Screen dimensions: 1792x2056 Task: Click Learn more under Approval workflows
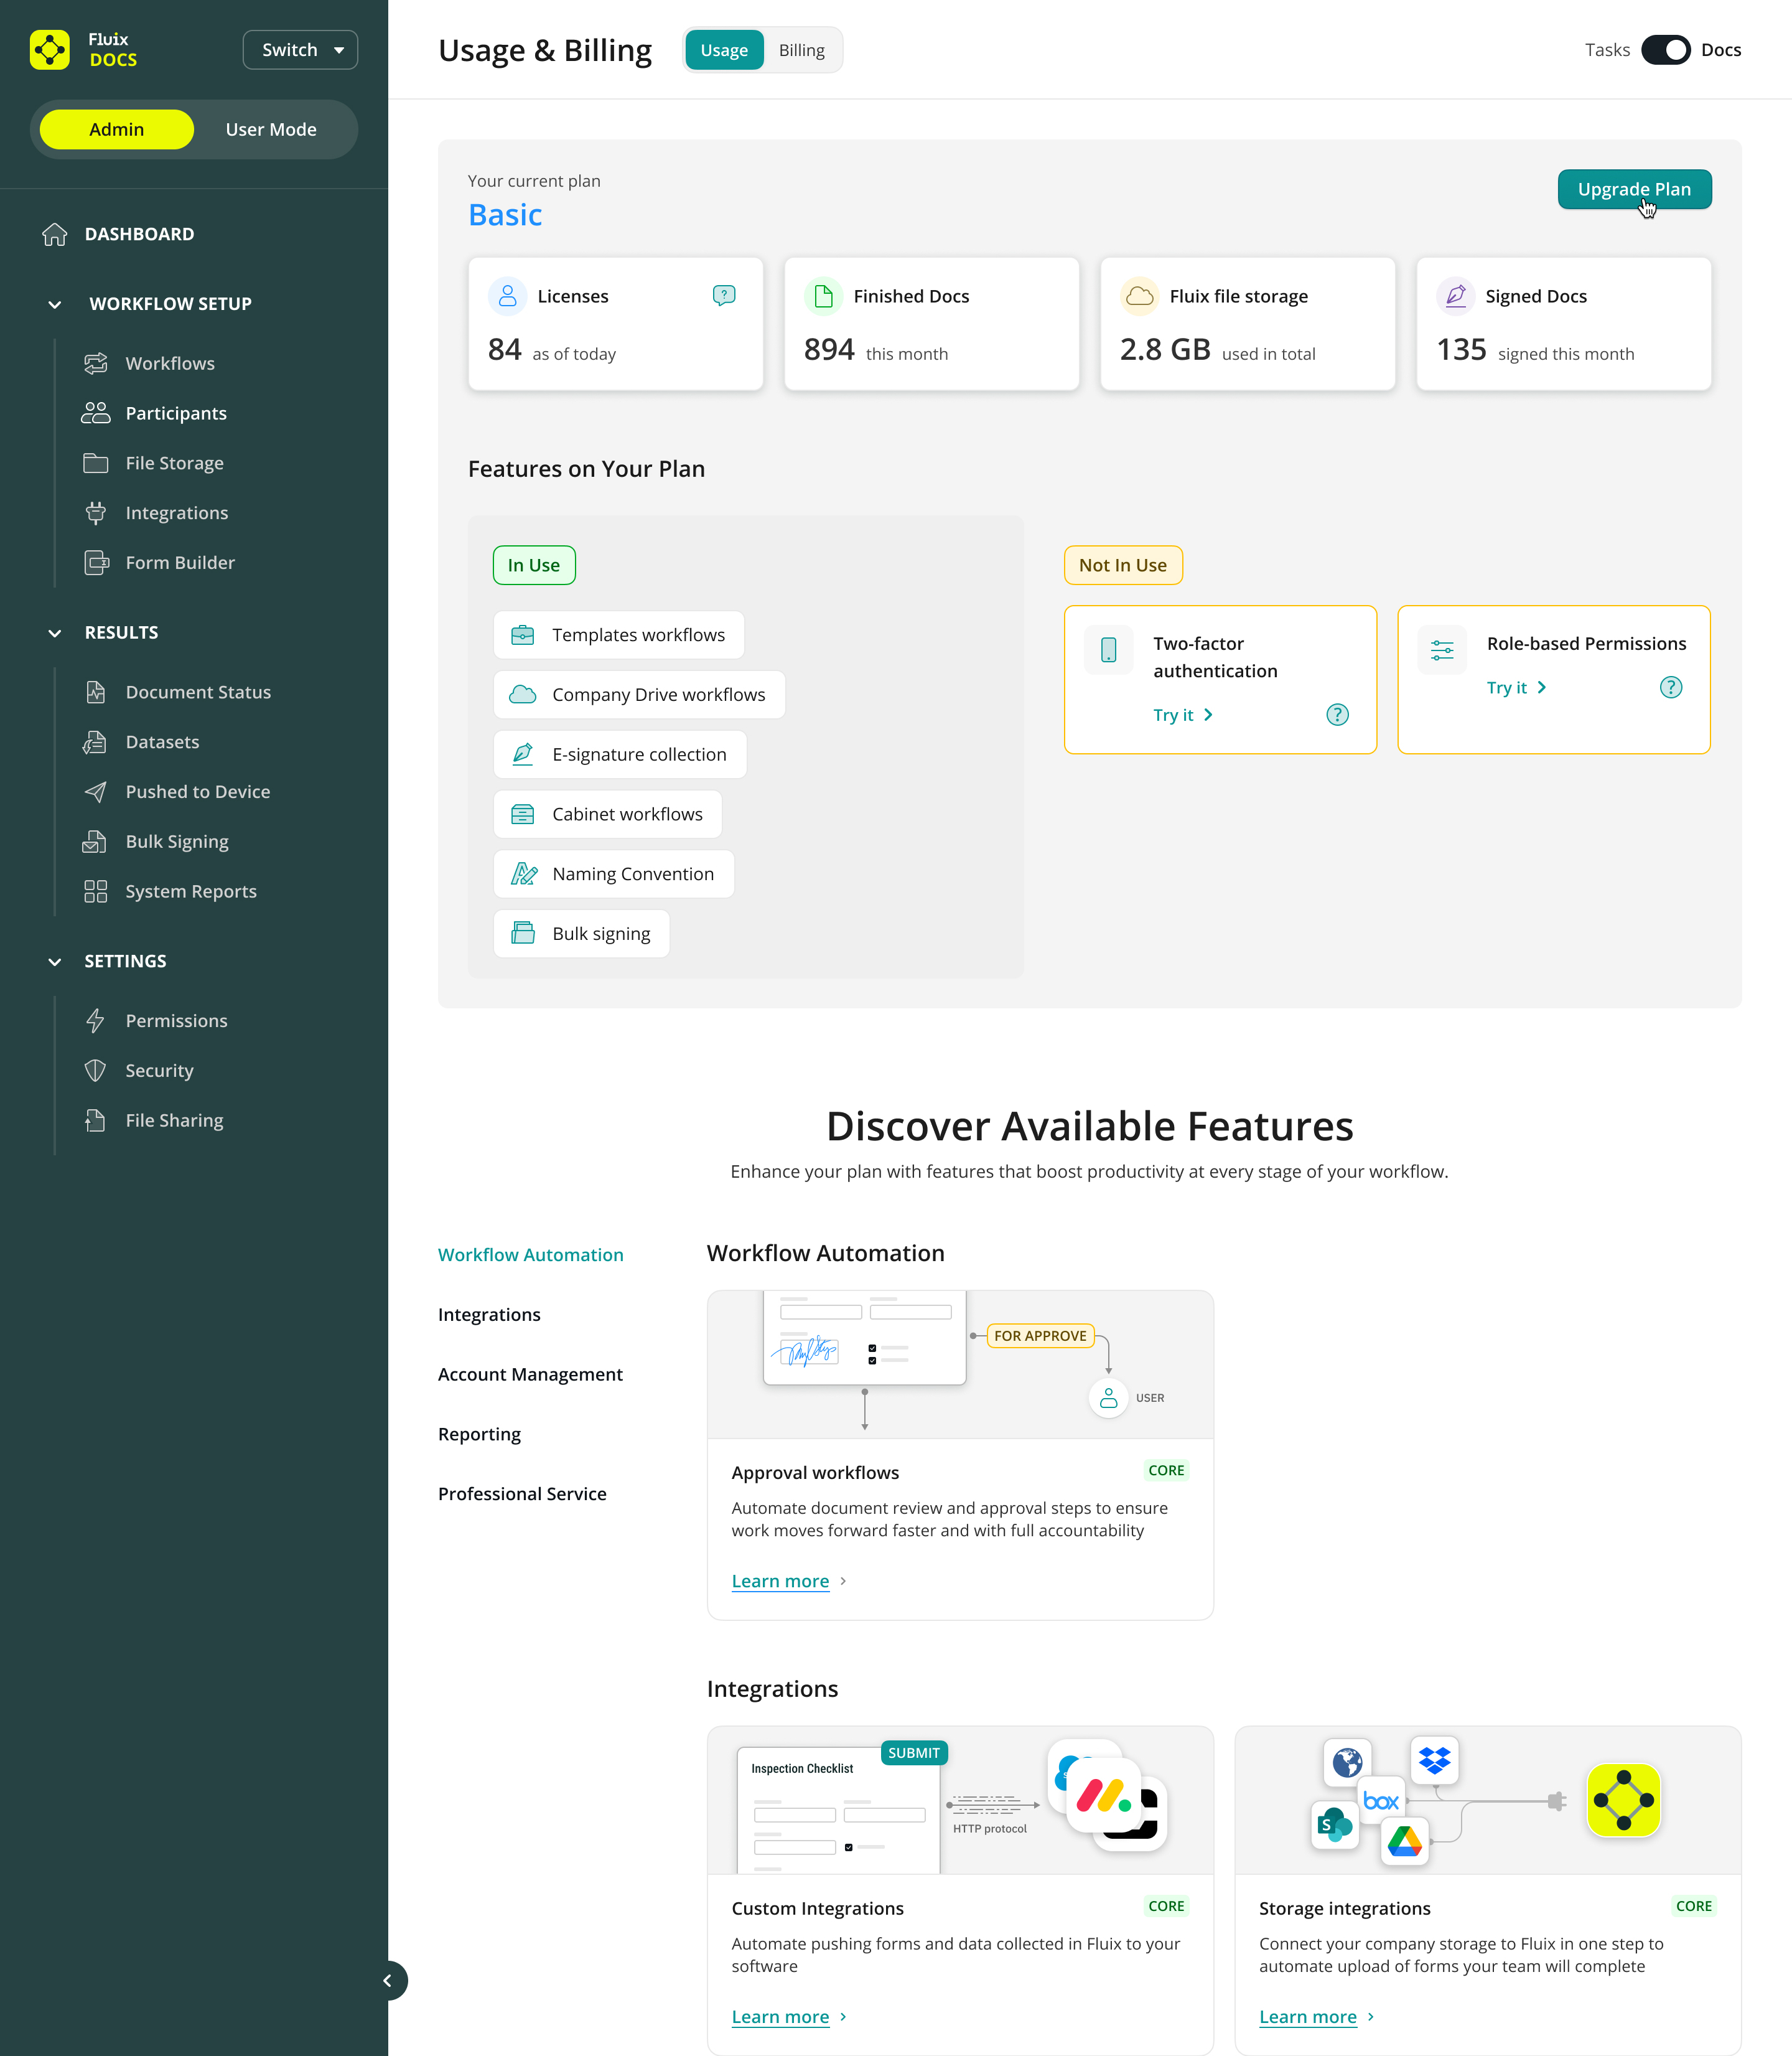click(x=780, y=1581)
